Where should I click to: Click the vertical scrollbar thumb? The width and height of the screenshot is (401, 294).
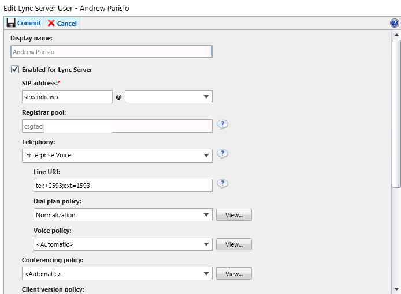[396, 114]
